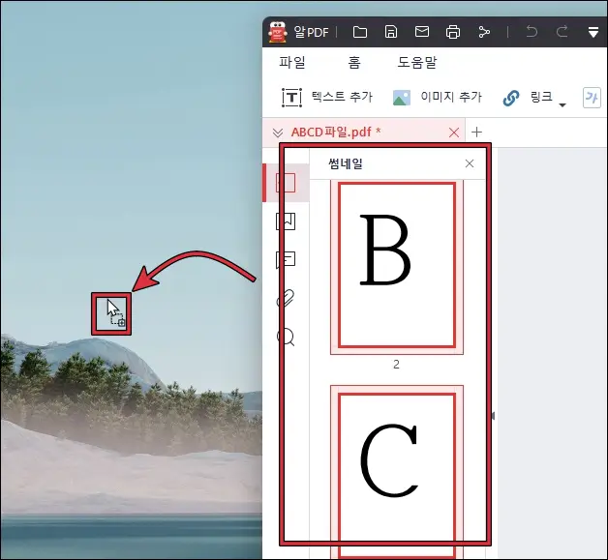
Task: Click the 텍스트 추가 tool
Action: pyautogui.click(x=327, y=97)
